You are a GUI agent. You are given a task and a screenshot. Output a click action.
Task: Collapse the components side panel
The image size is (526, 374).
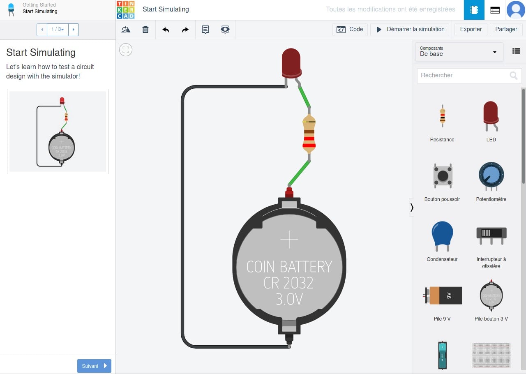click(411, 208)
